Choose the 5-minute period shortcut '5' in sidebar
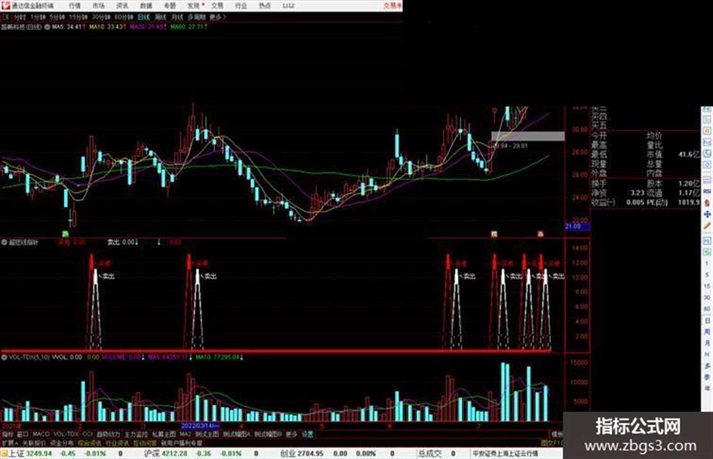Viewport: 713px width, 459px height. (707, 274)
